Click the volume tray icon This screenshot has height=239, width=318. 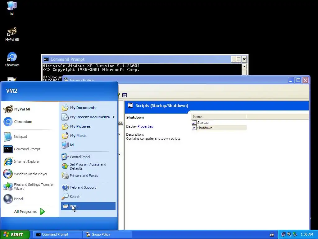(289, 234)
